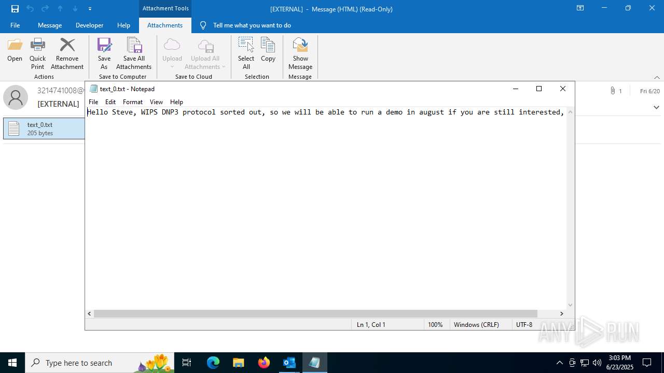This screenshot has height=373, width=664.
Task: Open the Help tab in Outlook ribbon
Action: [x=123, y=25]
